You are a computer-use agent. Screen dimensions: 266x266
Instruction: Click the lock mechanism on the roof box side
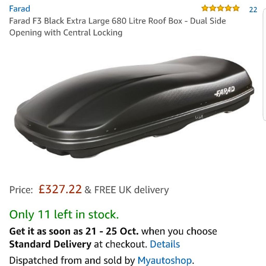199,117
